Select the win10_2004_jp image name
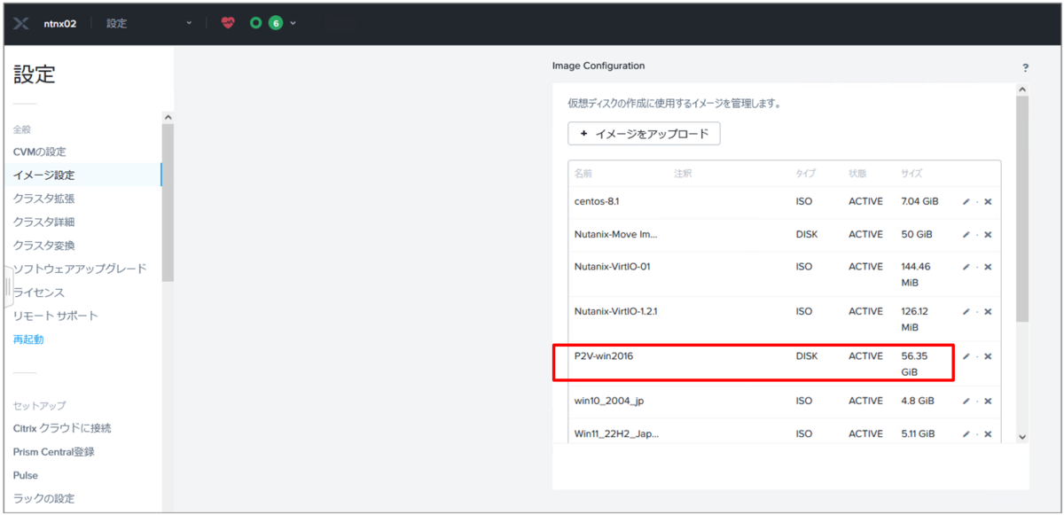This screenshot has width=1064, height=515. (x=609, y=402)
